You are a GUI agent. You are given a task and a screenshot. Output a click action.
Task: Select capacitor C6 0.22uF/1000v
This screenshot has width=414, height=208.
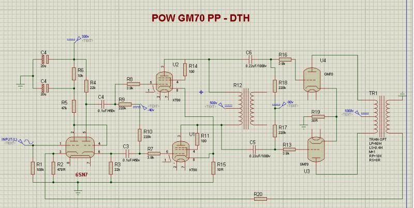249,58
